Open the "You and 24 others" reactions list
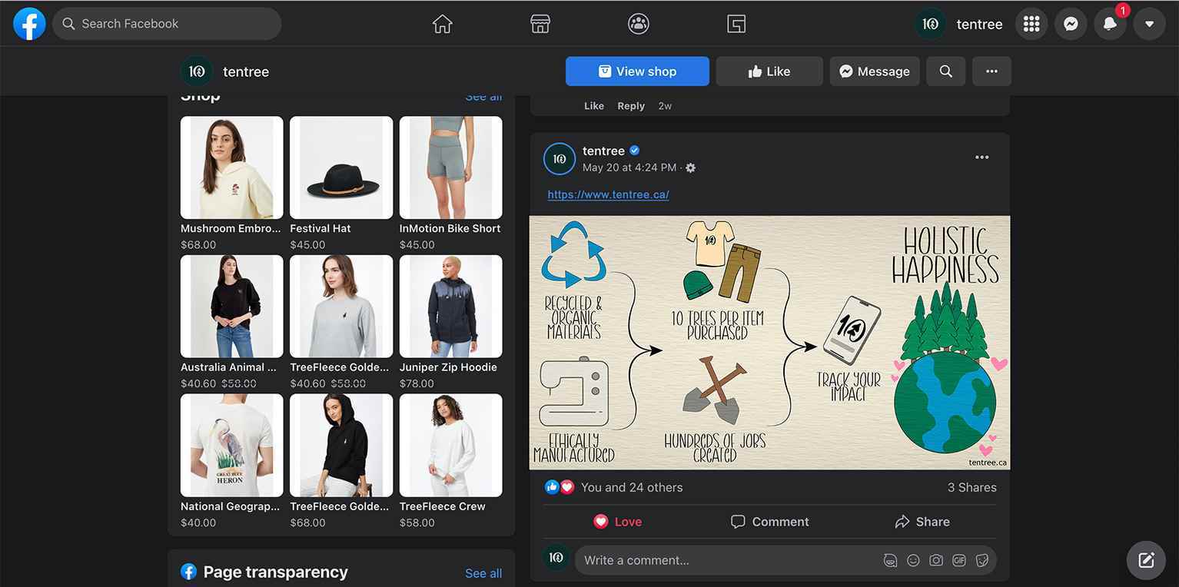The image size is (1179, 587). 632,487
